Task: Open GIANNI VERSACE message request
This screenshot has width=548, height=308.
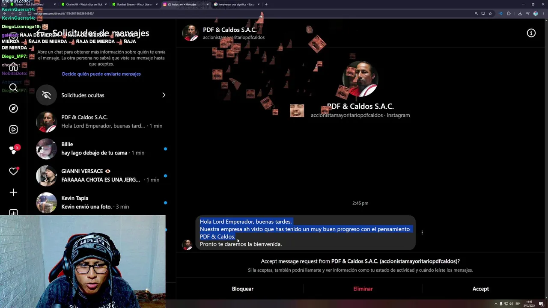Action: [102, 175]
